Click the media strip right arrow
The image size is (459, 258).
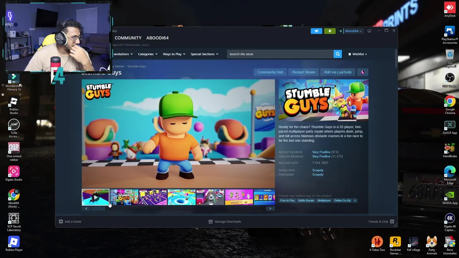click(270, 209)
